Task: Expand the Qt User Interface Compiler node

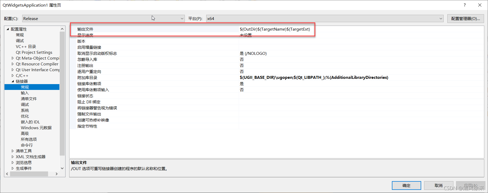Action: (13, 70)
